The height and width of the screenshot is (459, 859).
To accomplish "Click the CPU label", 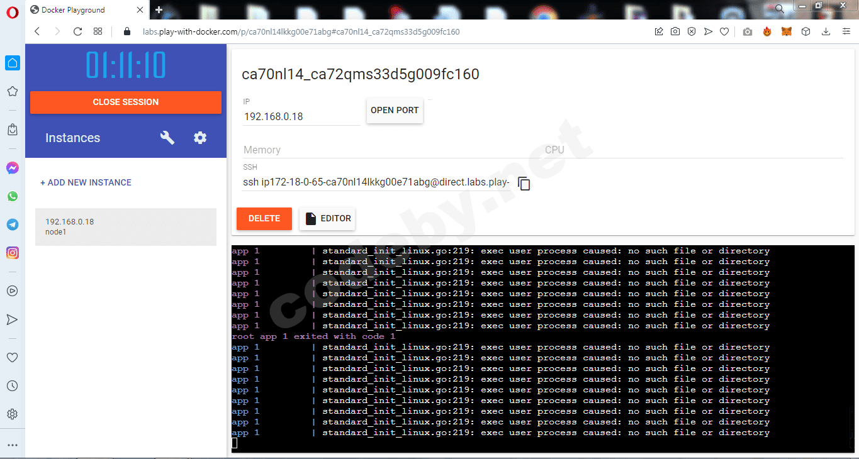I will [554, 150].
